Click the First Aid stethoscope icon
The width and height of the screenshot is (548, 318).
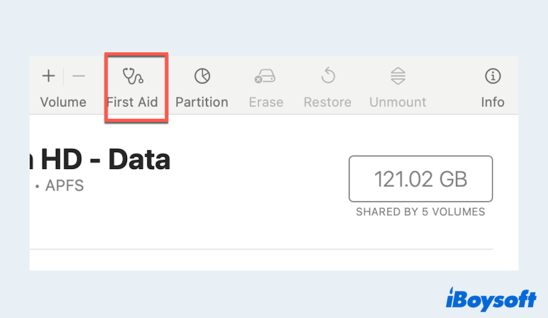[x=133, y=76]
